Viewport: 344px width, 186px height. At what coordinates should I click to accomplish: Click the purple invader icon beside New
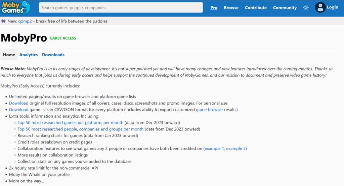click(x=3, y=21)
